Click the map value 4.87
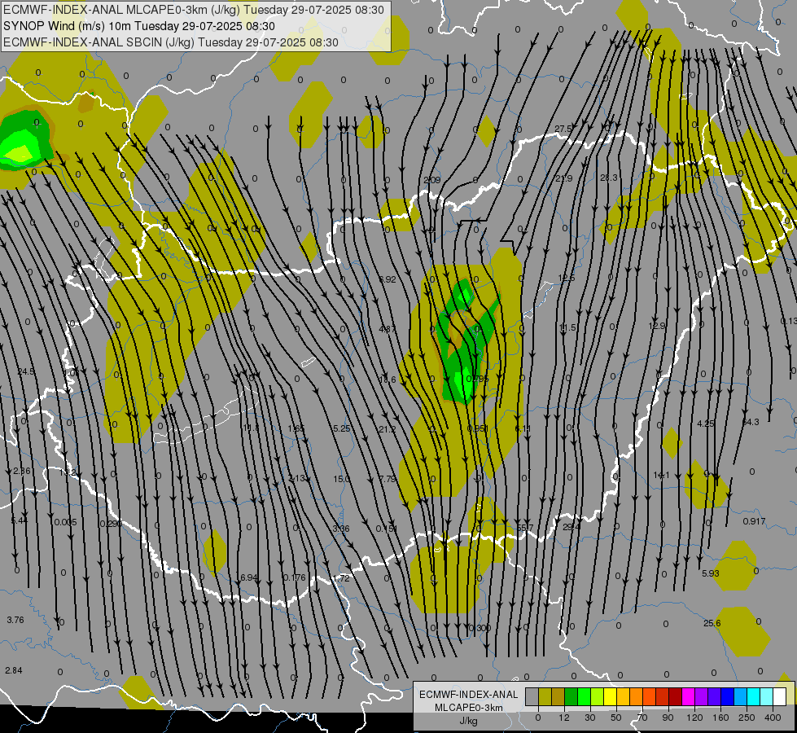 click(388, 329)
